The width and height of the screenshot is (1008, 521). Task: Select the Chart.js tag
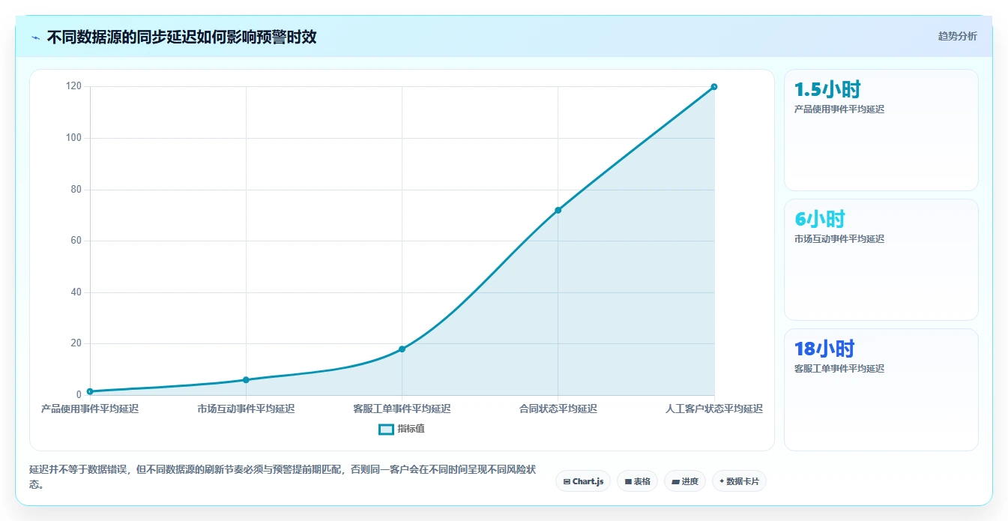click(x=583, y=481)
